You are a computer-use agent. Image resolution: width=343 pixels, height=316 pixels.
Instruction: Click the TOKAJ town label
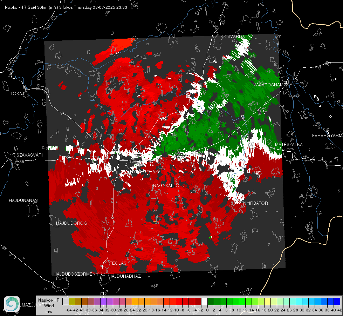coord(17,94)
